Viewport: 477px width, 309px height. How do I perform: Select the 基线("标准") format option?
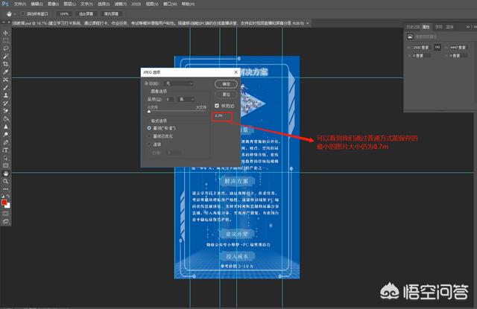point(148,128)
